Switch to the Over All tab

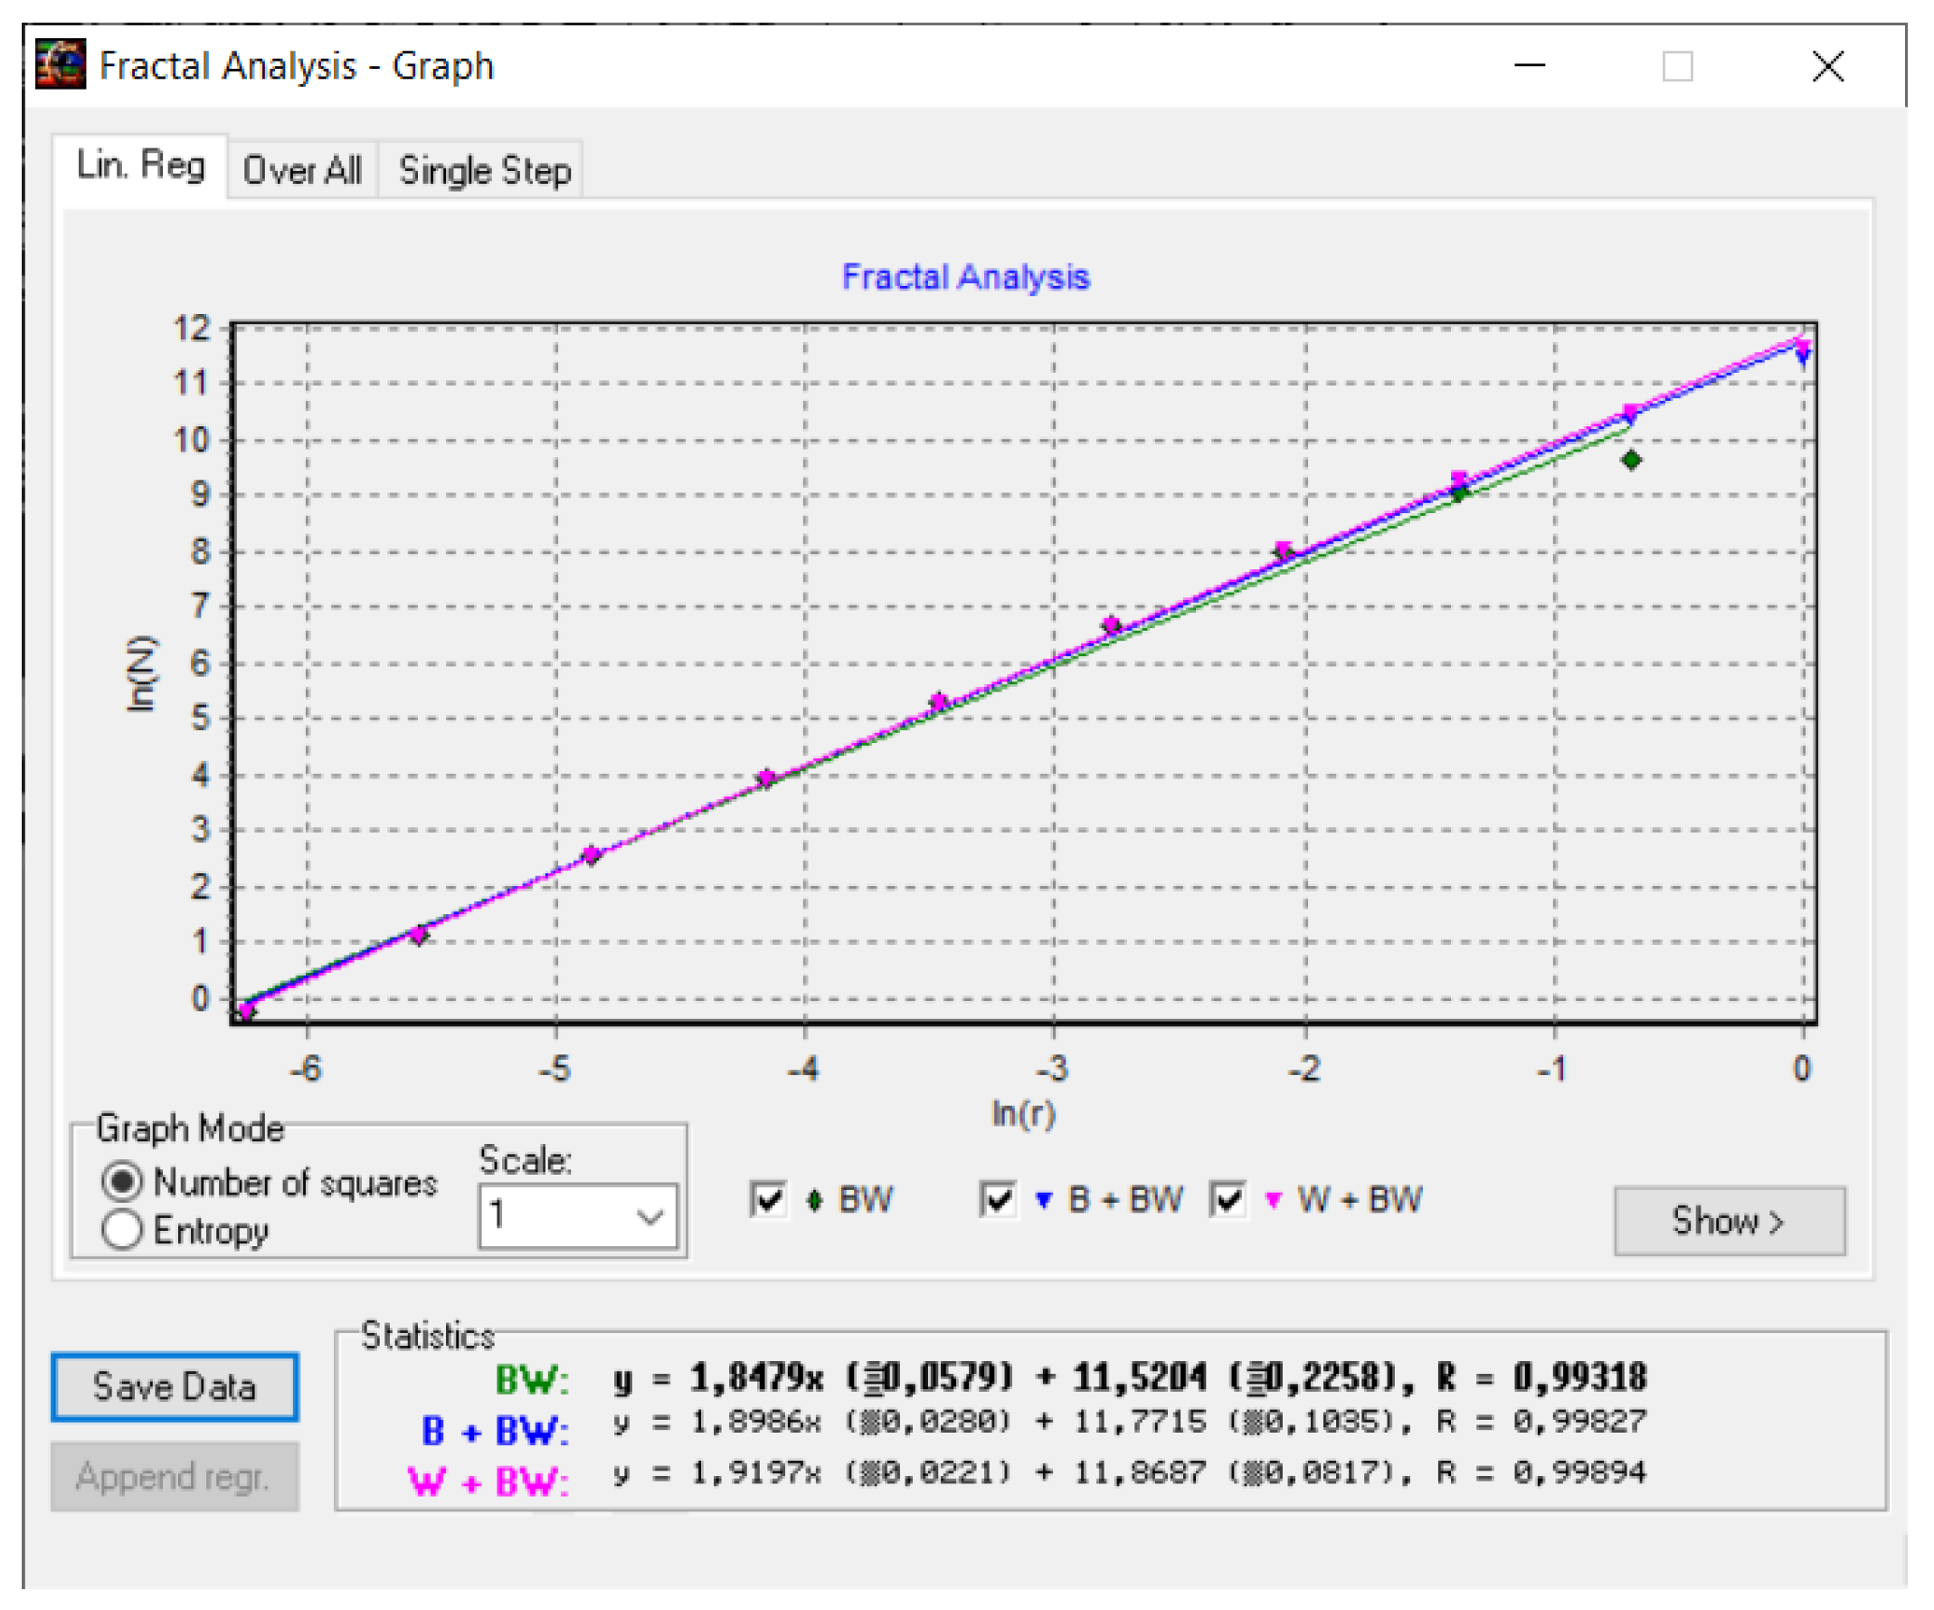click(302, 171)
